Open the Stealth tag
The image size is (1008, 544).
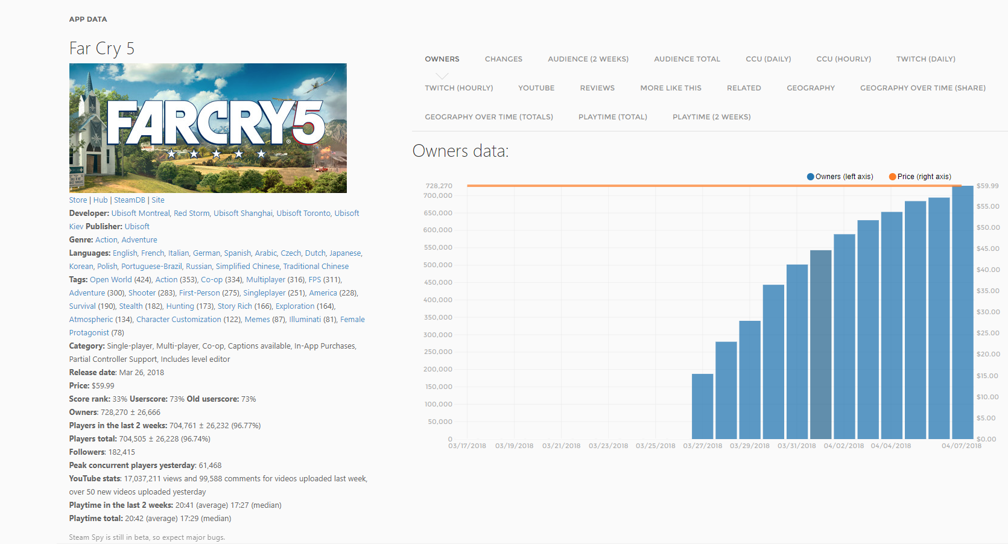tap(131, 306)
